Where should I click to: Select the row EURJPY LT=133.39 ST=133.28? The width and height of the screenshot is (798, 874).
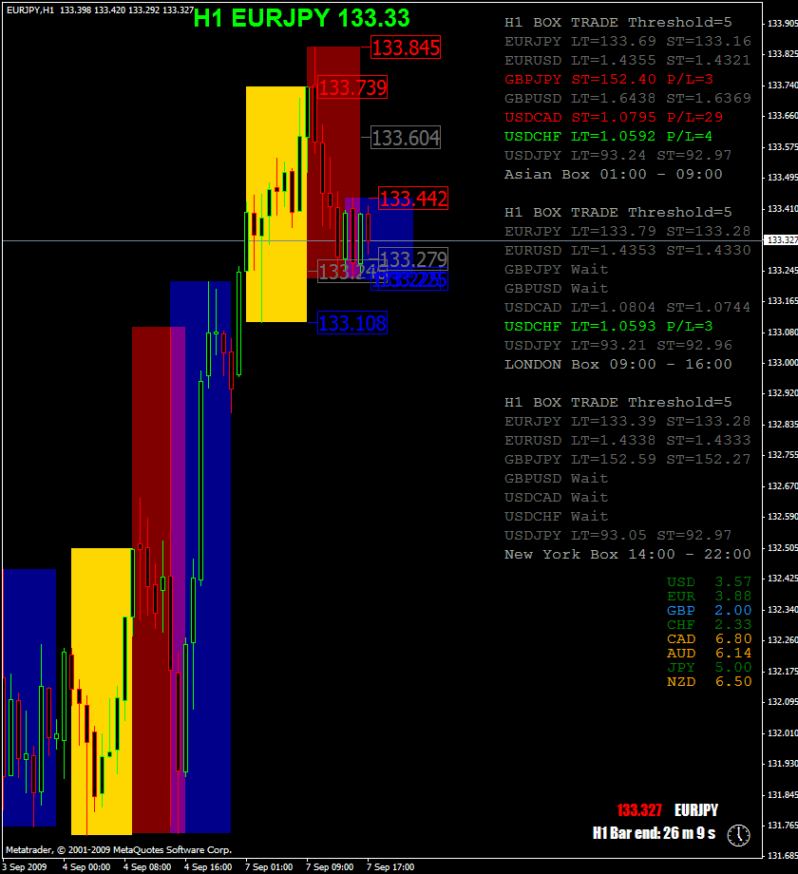pyautogui.click(x=628, y=422)
